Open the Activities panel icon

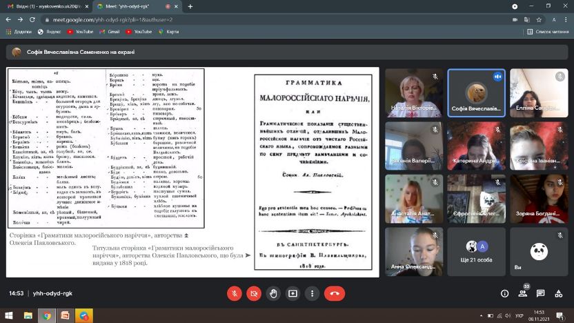coord(558,293)
